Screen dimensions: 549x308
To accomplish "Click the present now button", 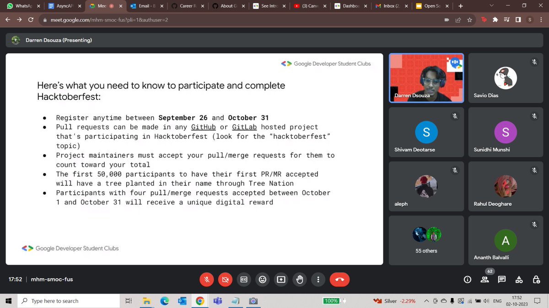I will (281, 279).
